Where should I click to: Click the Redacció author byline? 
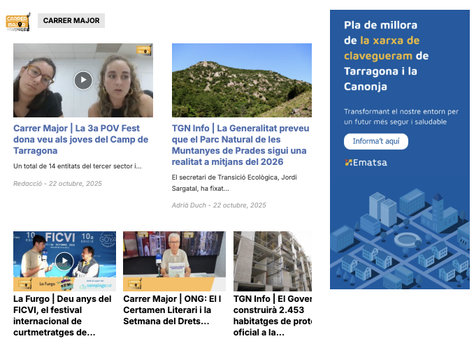(28, 184)
